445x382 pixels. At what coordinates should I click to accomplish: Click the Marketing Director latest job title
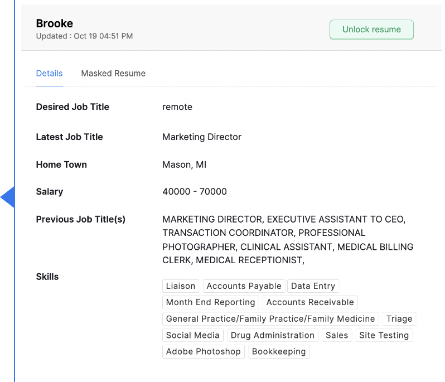tap(202, 137)
